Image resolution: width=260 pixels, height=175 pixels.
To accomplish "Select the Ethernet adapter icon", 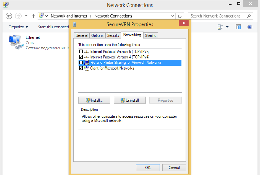I will click(15, 42).
